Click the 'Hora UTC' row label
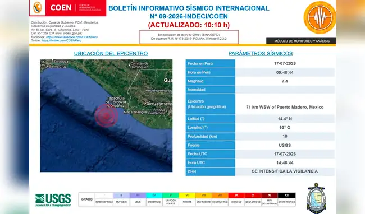 (x=196, y=162)
